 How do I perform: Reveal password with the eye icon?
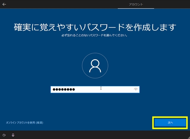[x=136, y=89]
